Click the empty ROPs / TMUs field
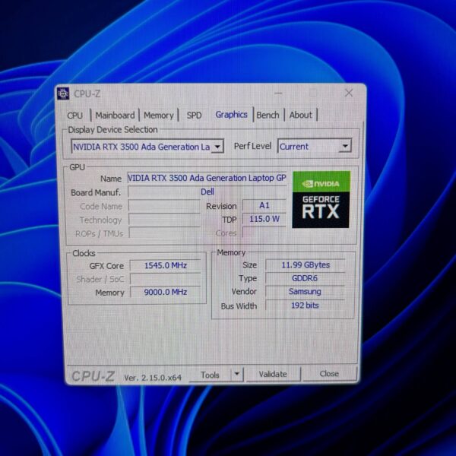The image size is (456, 456). coord(164,233)
